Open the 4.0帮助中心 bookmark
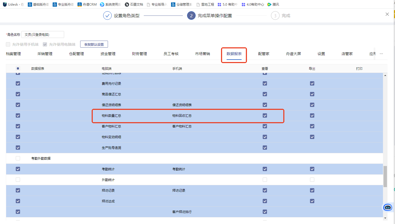 coord(253,4)
